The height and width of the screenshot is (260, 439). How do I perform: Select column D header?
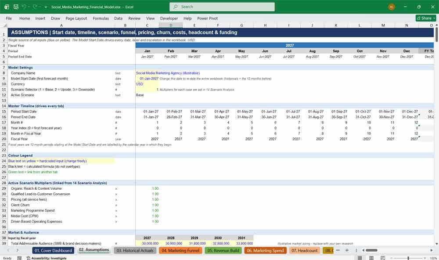coord(171,25)
